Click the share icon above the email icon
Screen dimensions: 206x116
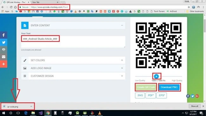(x=3, y=50)
